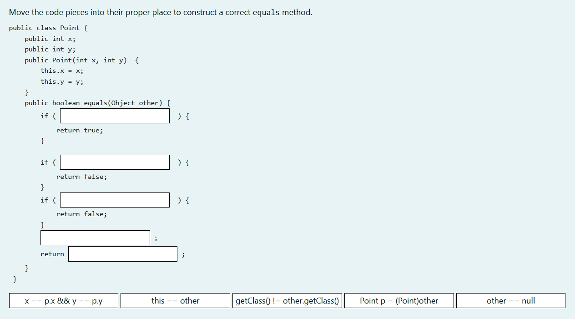Viewport: 575px width, 319px height.
Task: Click the first if condition blank slot
Action: click(x=114, y=116)
